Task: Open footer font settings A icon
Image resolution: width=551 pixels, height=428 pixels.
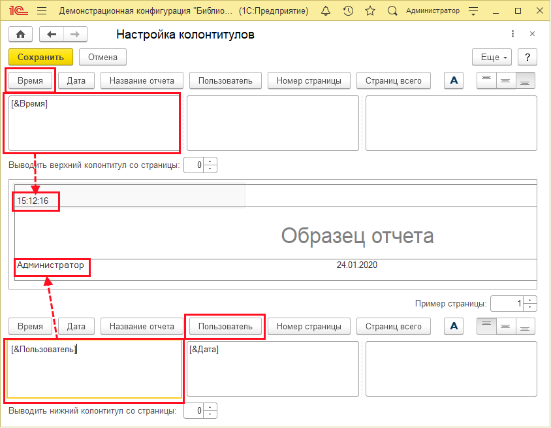Action: [x=454, y=326]
